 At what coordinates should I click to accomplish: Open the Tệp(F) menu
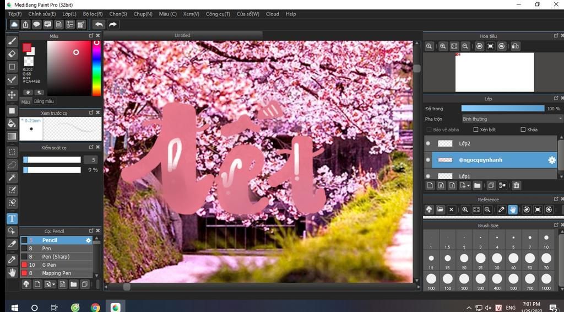coord(15,14)
